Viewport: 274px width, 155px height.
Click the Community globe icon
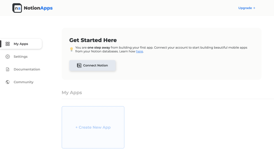[x=8, y=82]
